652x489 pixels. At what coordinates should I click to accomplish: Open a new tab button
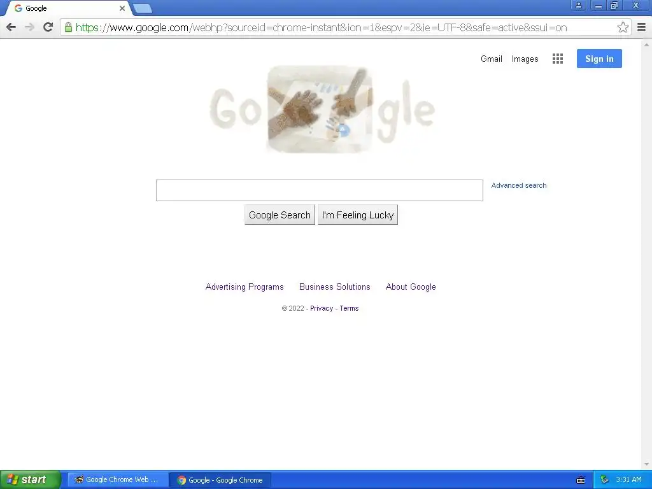coord(143,8)
